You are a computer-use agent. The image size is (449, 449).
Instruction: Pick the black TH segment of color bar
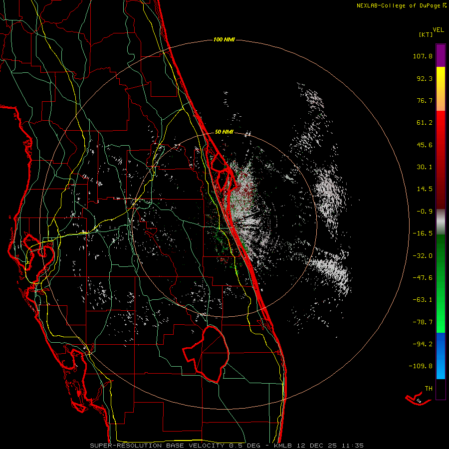(x=441, y=389)
